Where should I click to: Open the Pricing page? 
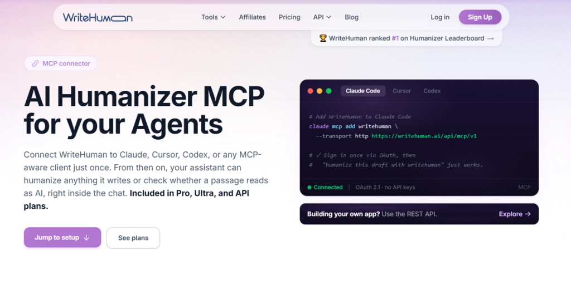point(289,17)
